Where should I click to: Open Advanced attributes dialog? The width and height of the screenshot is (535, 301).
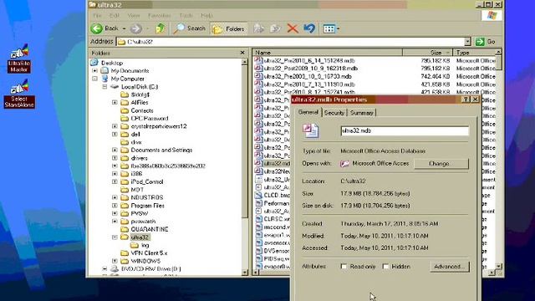[x=450, y=267]
